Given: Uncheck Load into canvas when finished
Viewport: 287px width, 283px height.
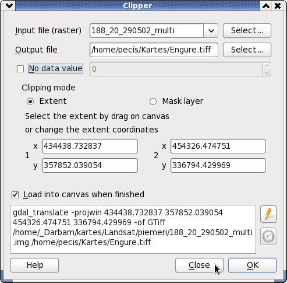Looking at the screenshot, I should pos(15,195).
